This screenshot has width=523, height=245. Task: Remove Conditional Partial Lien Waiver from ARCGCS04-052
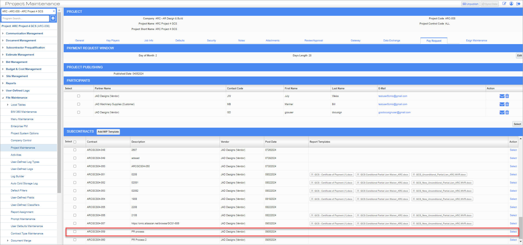[x=358, y=183]
